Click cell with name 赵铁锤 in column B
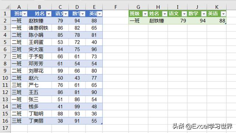 click(39, 21)
